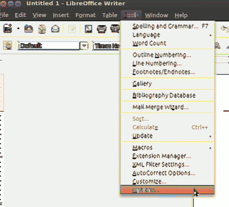Launch Mail Merge Wizard entry

(168, 107)
